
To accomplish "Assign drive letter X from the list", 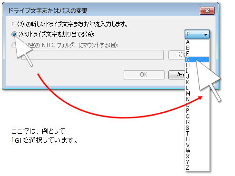I will coord(197,156).
